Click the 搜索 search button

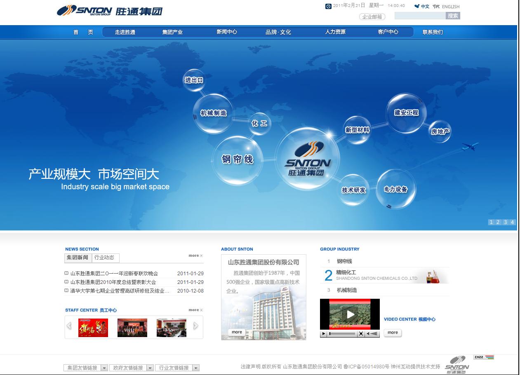click(453, 16)
